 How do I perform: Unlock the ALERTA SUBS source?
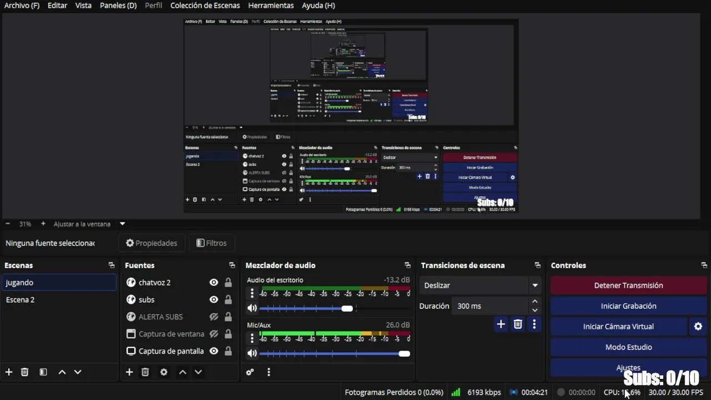[228, 317]
